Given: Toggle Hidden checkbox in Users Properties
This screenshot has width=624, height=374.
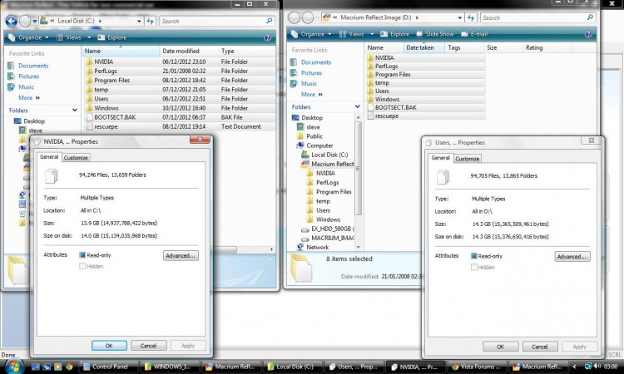Looking at the screenshot, I should click(x=474, y=268).
